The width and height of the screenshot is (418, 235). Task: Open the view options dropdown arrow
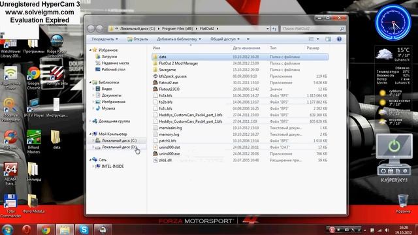tap(318, 39)
